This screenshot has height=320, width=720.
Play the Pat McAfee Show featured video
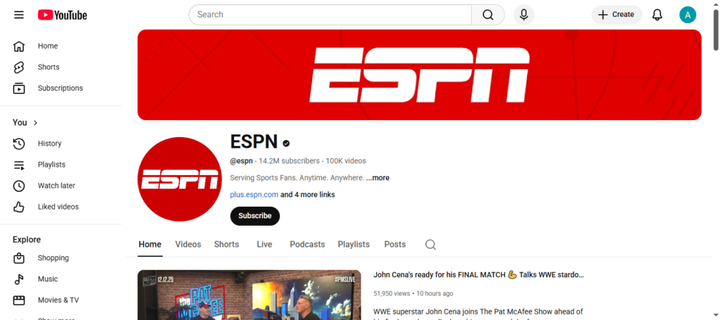point(250,295)
